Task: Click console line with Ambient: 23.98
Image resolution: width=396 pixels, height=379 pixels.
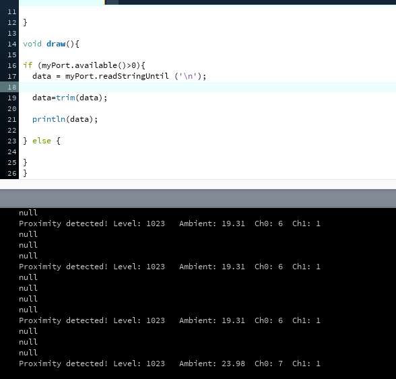Action: pos(170,364)
